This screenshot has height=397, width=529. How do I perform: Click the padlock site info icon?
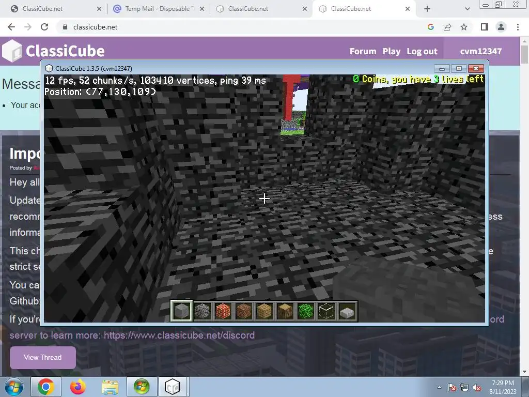pyautogui.click(x=65, y=27)
